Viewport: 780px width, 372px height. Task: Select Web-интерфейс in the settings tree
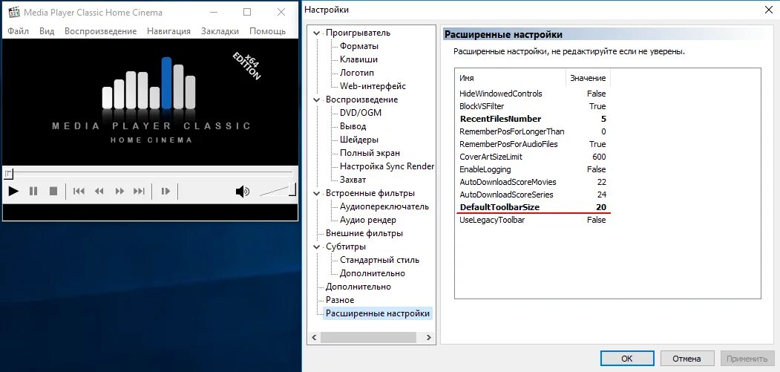373,86
